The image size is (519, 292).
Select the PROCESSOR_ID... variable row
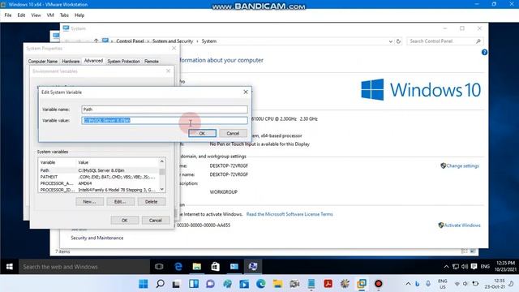[x=99, y=190]
